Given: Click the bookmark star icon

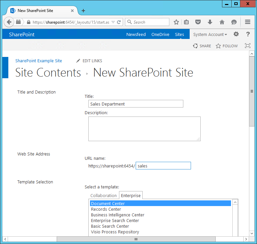Looking at the screenshot, I should pyautogui.click(x=176, y=22).
